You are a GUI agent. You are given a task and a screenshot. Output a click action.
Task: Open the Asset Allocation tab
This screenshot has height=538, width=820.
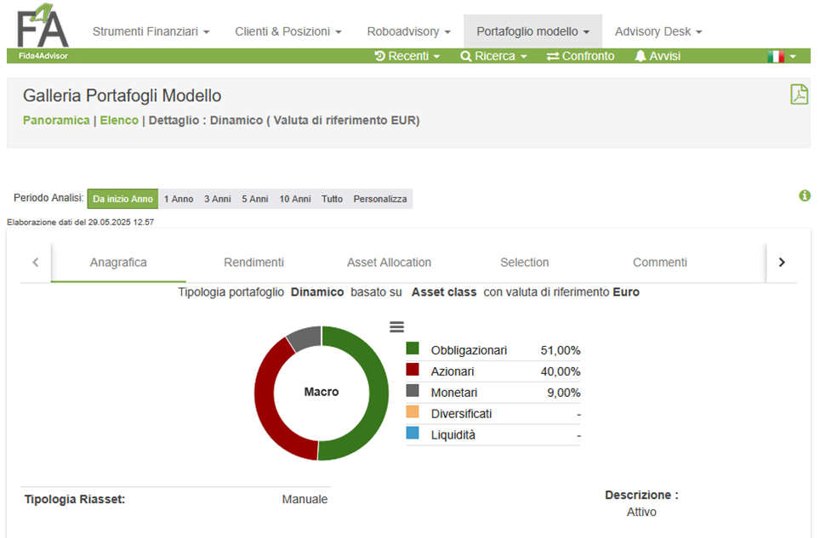pos(389,263)
